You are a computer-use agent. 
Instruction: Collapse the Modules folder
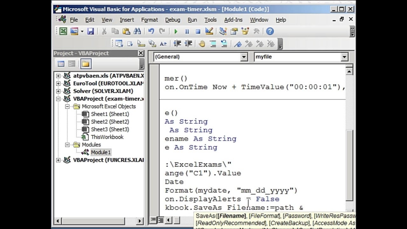click(67, 145)
